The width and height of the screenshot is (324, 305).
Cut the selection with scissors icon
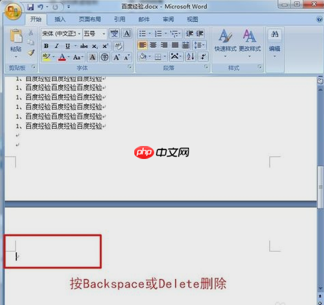click(31, 33)
